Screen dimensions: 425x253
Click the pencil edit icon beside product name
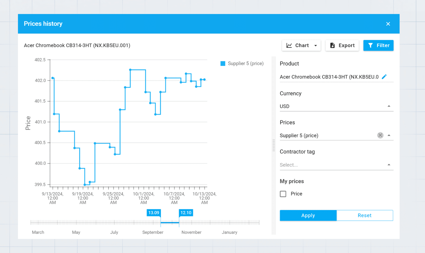[384, 77]
